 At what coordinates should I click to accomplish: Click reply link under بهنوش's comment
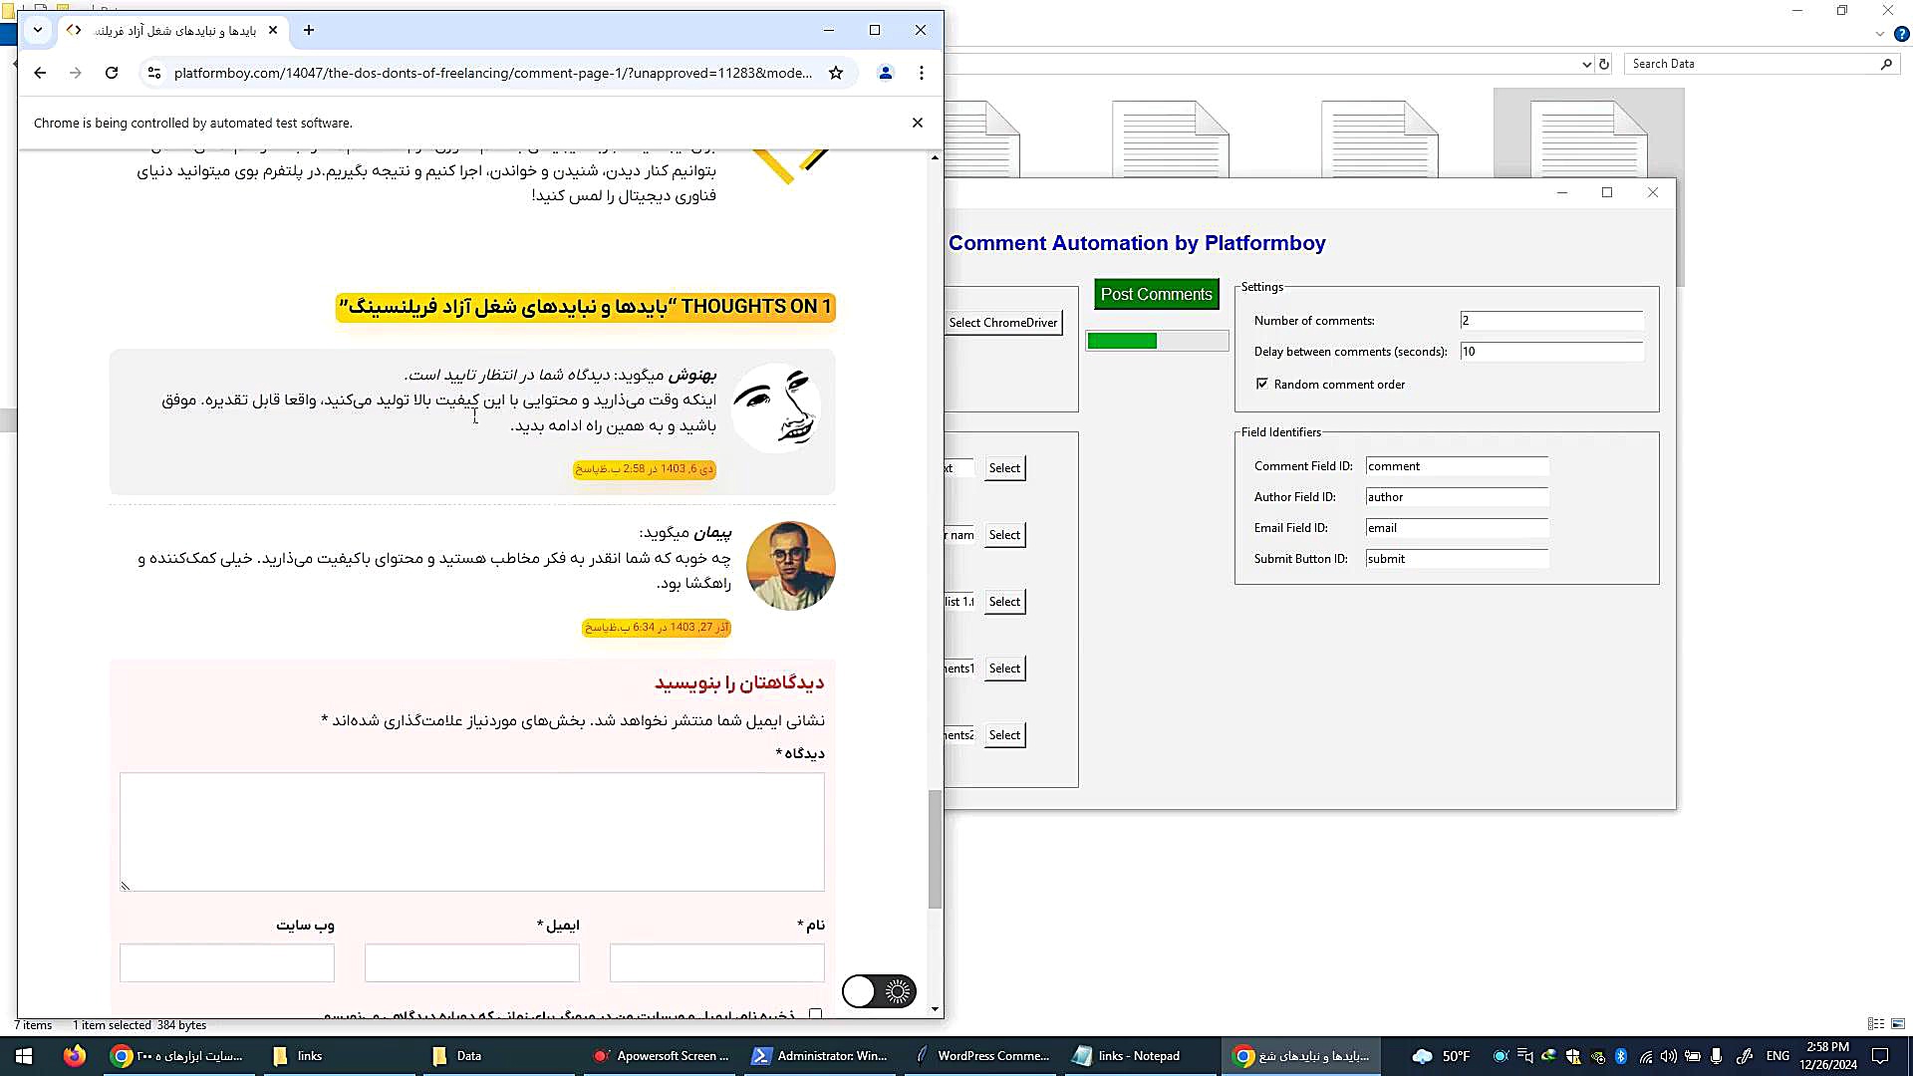click(590, 469)
